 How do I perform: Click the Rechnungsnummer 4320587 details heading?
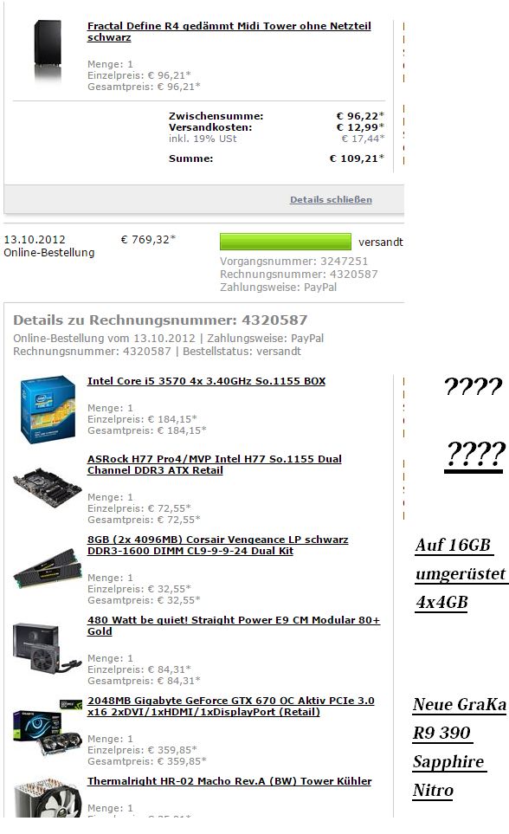pyautogui.click(x=160, y=320)
